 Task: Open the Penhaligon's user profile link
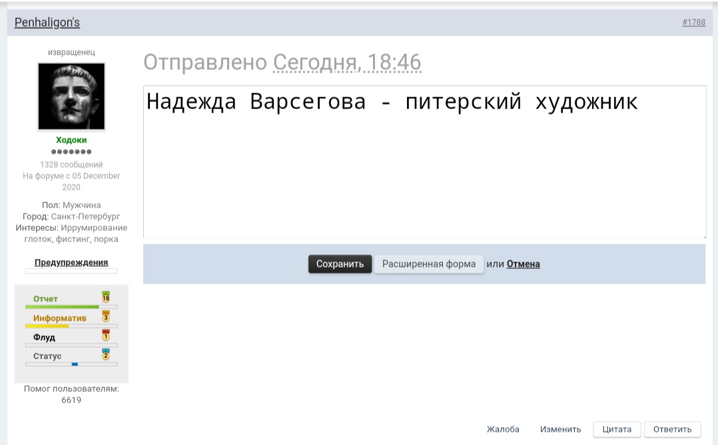click(x=47, y=23)
